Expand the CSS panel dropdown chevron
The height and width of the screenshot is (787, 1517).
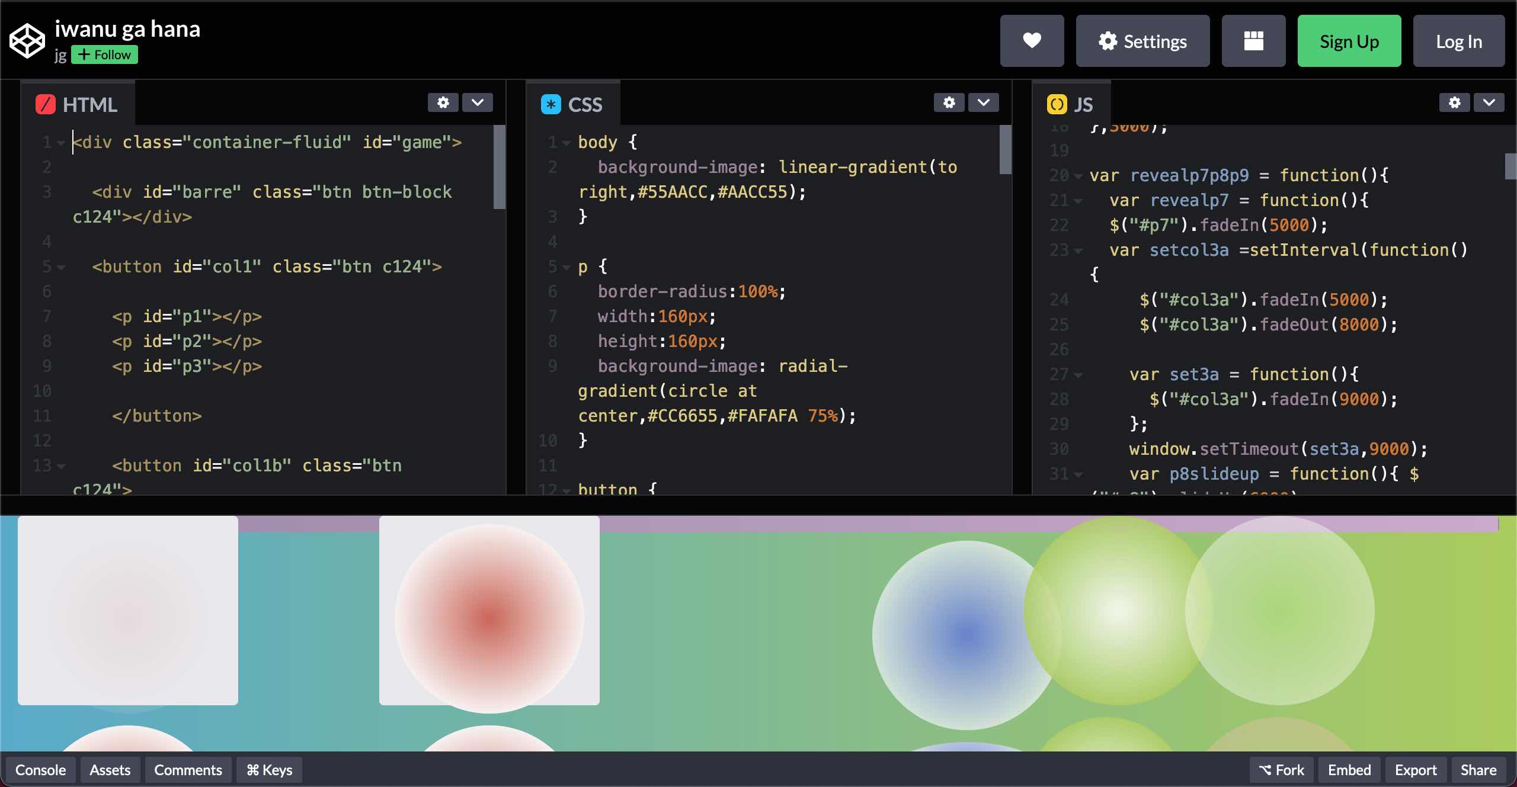tap(983, 102)
